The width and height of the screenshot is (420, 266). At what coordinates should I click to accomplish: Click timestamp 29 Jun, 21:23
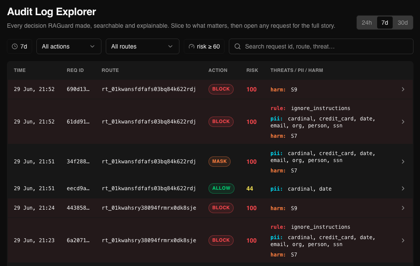(x=34, y=240)
